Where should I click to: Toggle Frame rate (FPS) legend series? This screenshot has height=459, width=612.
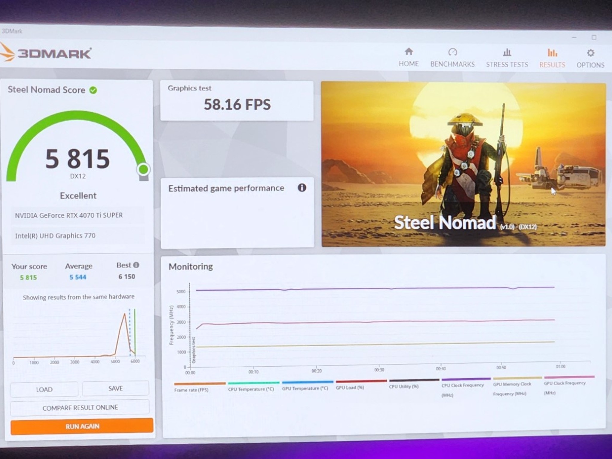(x=191, y=390)
